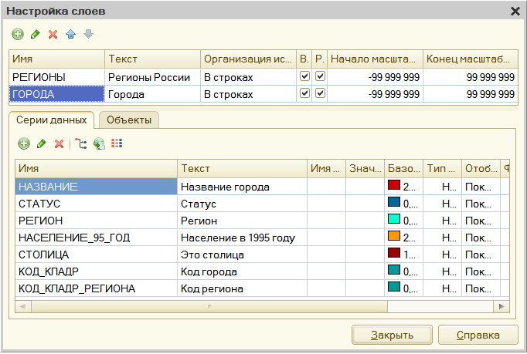Image resolution: width=527 pixels, height=354 pixels.
Task: Move the layer up with the blue arrow
Action: coord(70,35)
